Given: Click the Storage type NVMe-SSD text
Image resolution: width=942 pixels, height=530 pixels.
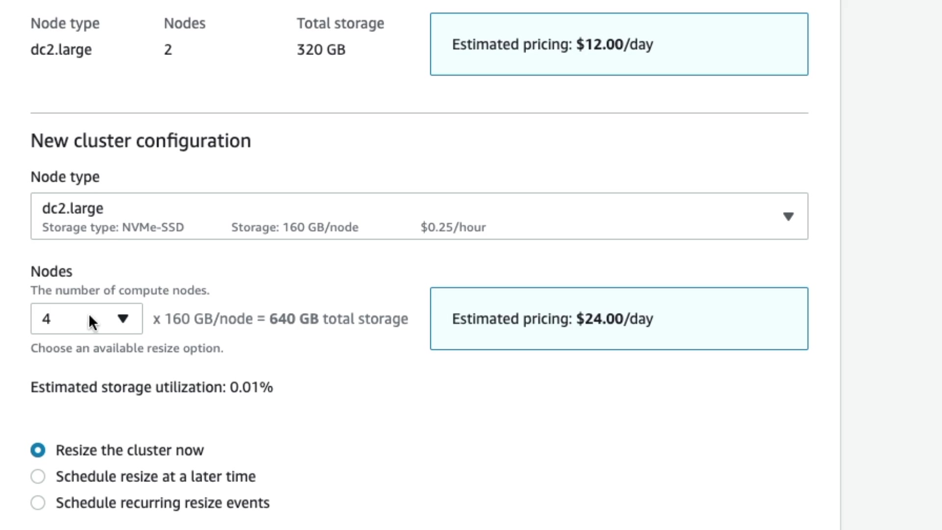Looking at the screenshot, I should coord(113,227).
